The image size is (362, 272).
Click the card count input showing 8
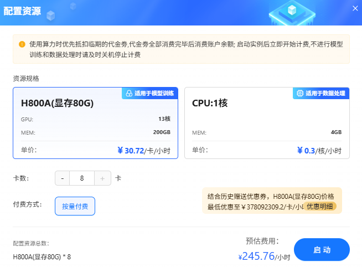tap(82, 178)
